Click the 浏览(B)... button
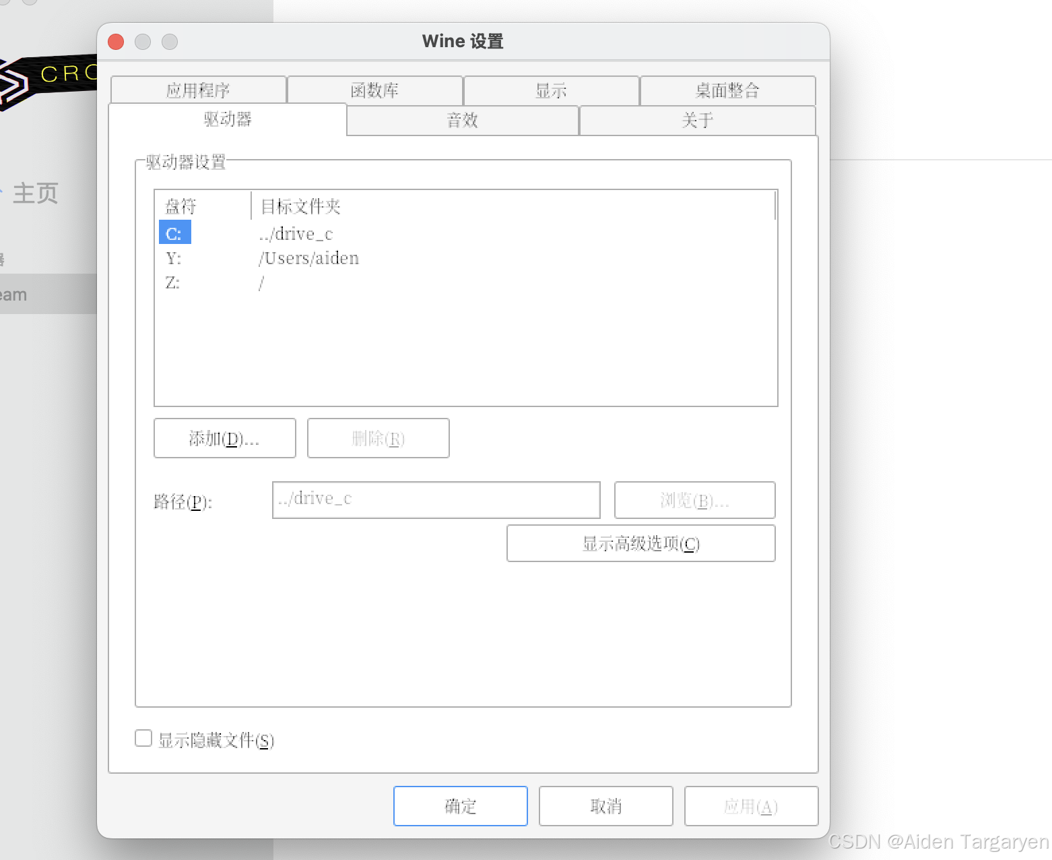The width and height of the screenshot is (1052, 860). click(x=695, y=499)
